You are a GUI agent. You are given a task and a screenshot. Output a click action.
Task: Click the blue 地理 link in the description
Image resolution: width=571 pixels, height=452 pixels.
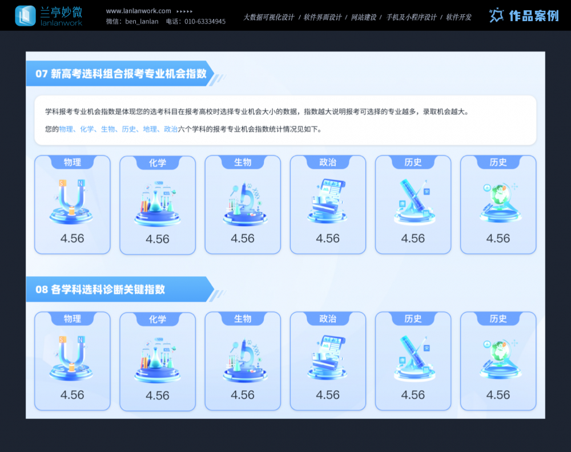150,129
